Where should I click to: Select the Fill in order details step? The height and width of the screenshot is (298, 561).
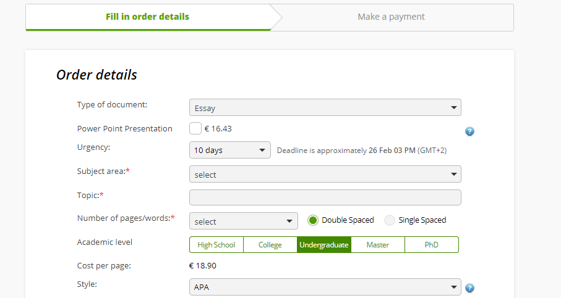147,17
